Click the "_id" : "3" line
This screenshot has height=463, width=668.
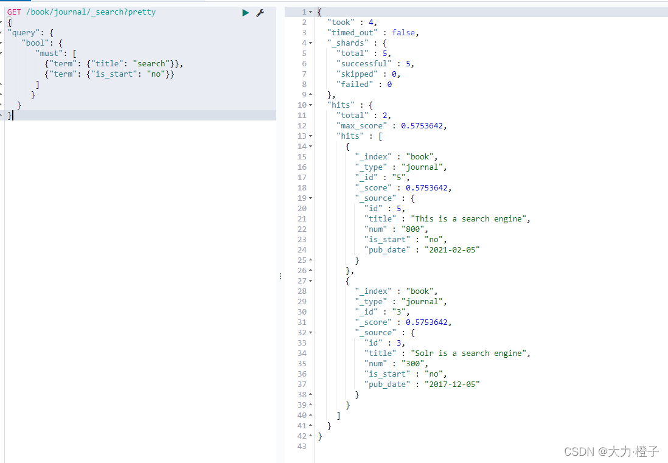(382, 312)
